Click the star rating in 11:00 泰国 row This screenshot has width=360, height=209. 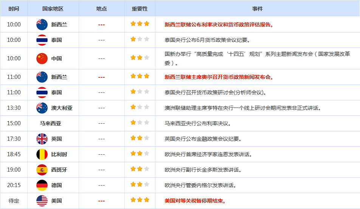[x=140, y=91]
